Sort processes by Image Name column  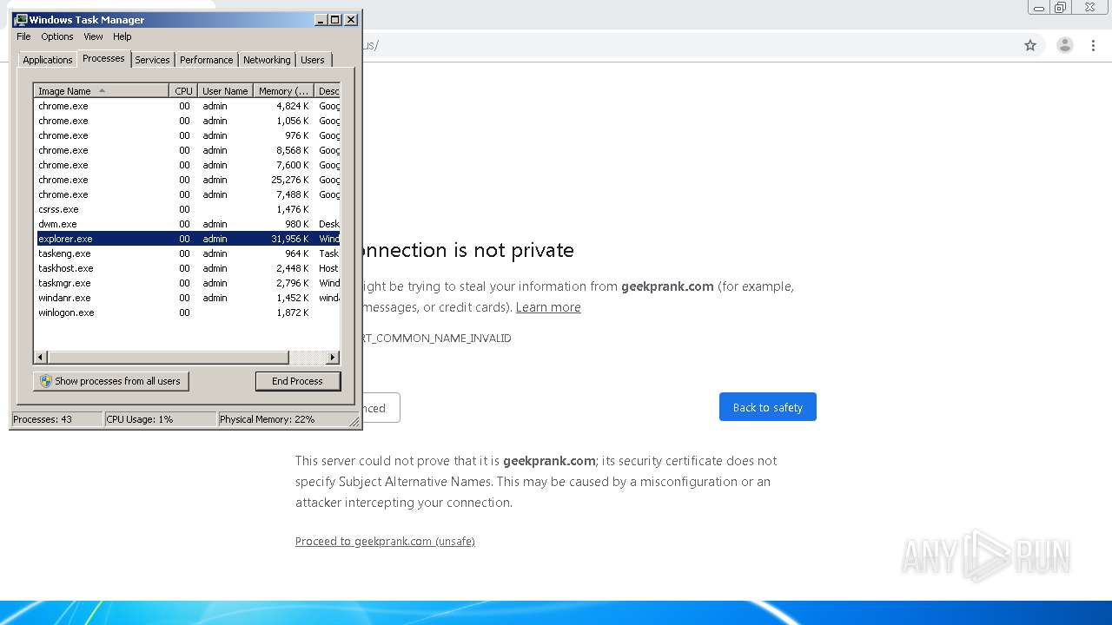tap(101, 91)
